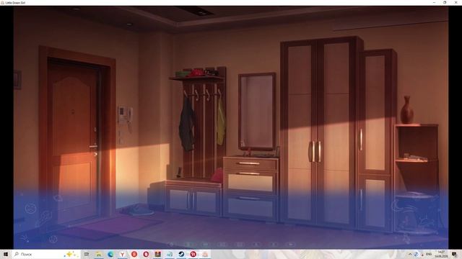Show hidden system tray icons

pos(410,254)
